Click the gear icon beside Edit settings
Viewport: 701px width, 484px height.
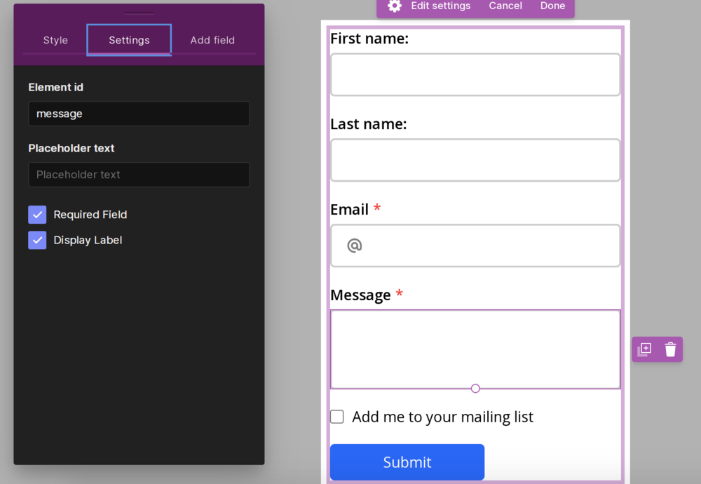point(394,6)
